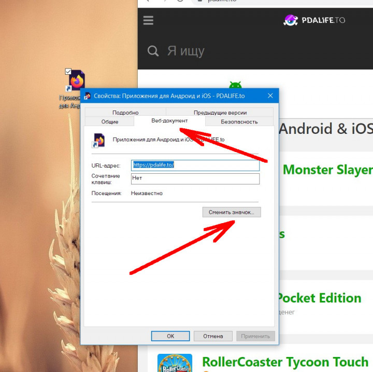Click the Отмена button
The height and width of the screenshot is (372, 373).
click(213, 336)
